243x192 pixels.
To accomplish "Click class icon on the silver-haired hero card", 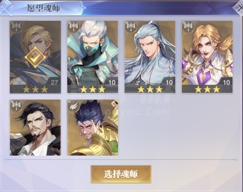I will (x=131, y=26).
